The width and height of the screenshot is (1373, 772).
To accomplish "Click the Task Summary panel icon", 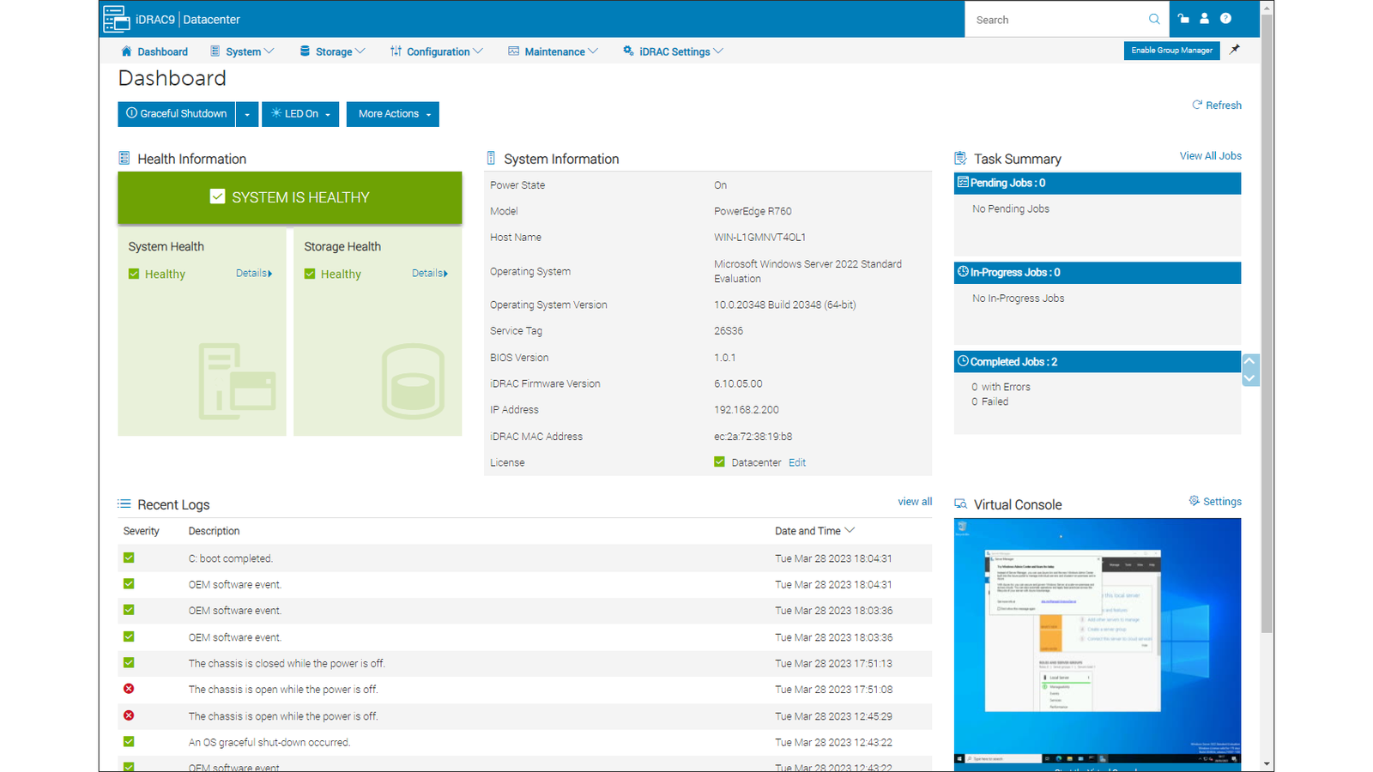I will tap(959, 158).
